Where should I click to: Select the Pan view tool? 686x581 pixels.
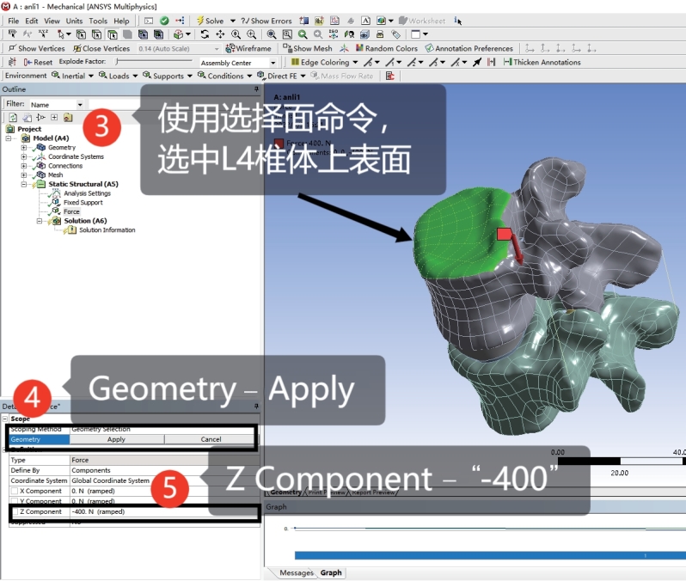click(220, 34)
